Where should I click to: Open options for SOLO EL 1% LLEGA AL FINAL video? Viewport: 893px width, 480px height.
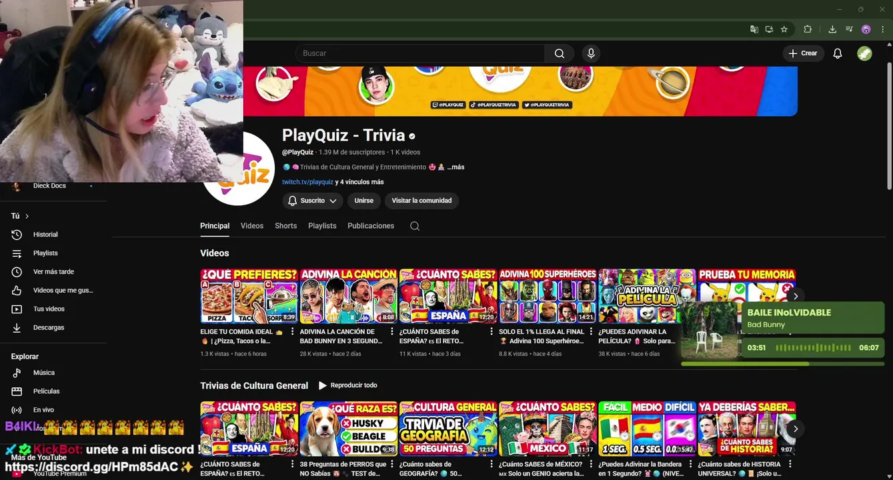click(591, 331)
